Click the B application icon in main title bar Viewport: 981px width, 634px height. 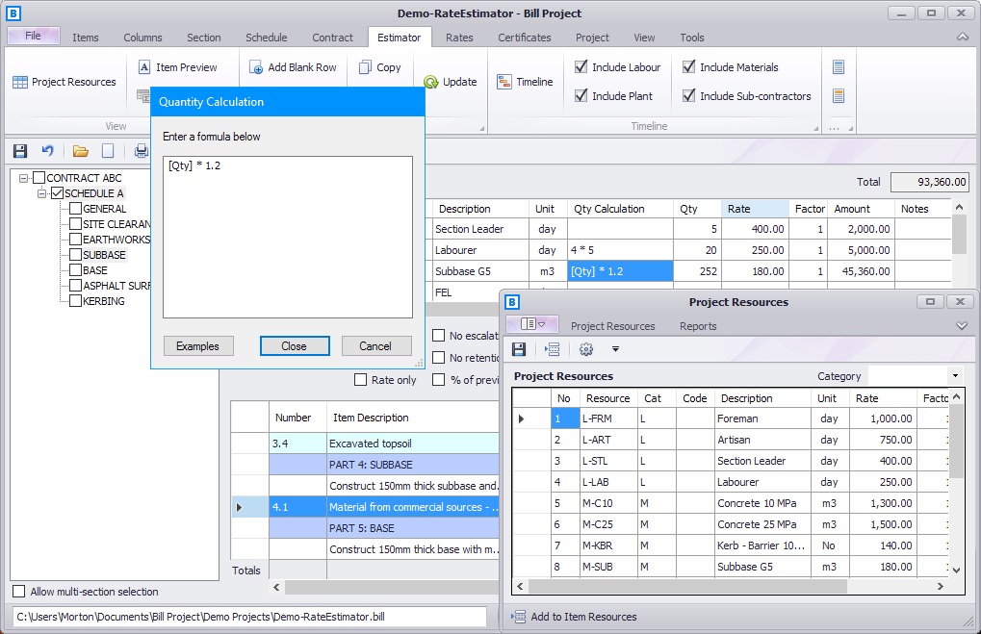pos(13,13)
